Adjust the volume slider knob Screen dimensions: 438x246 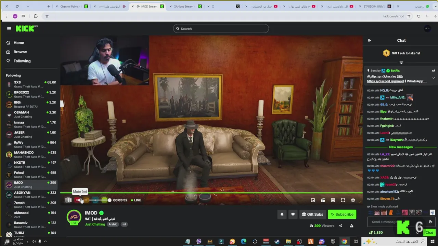[109, 200]
